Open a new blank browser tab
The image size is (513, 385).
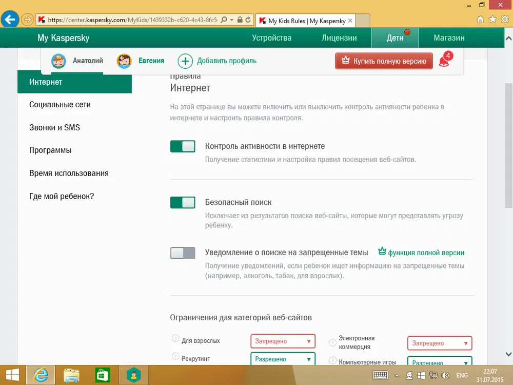[363, 21]
